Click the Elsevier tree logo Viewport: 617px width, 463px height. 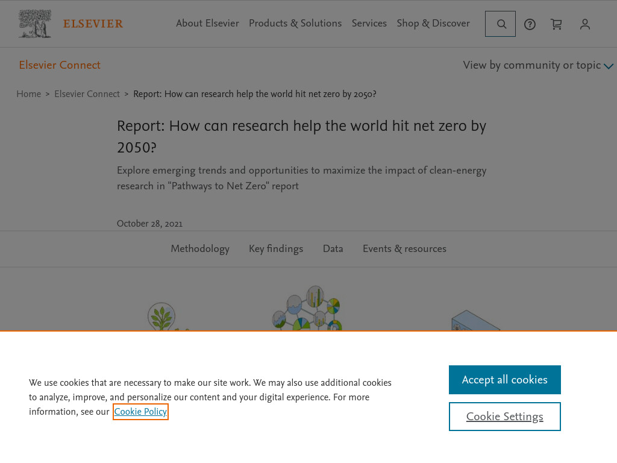tap(35, 24)
